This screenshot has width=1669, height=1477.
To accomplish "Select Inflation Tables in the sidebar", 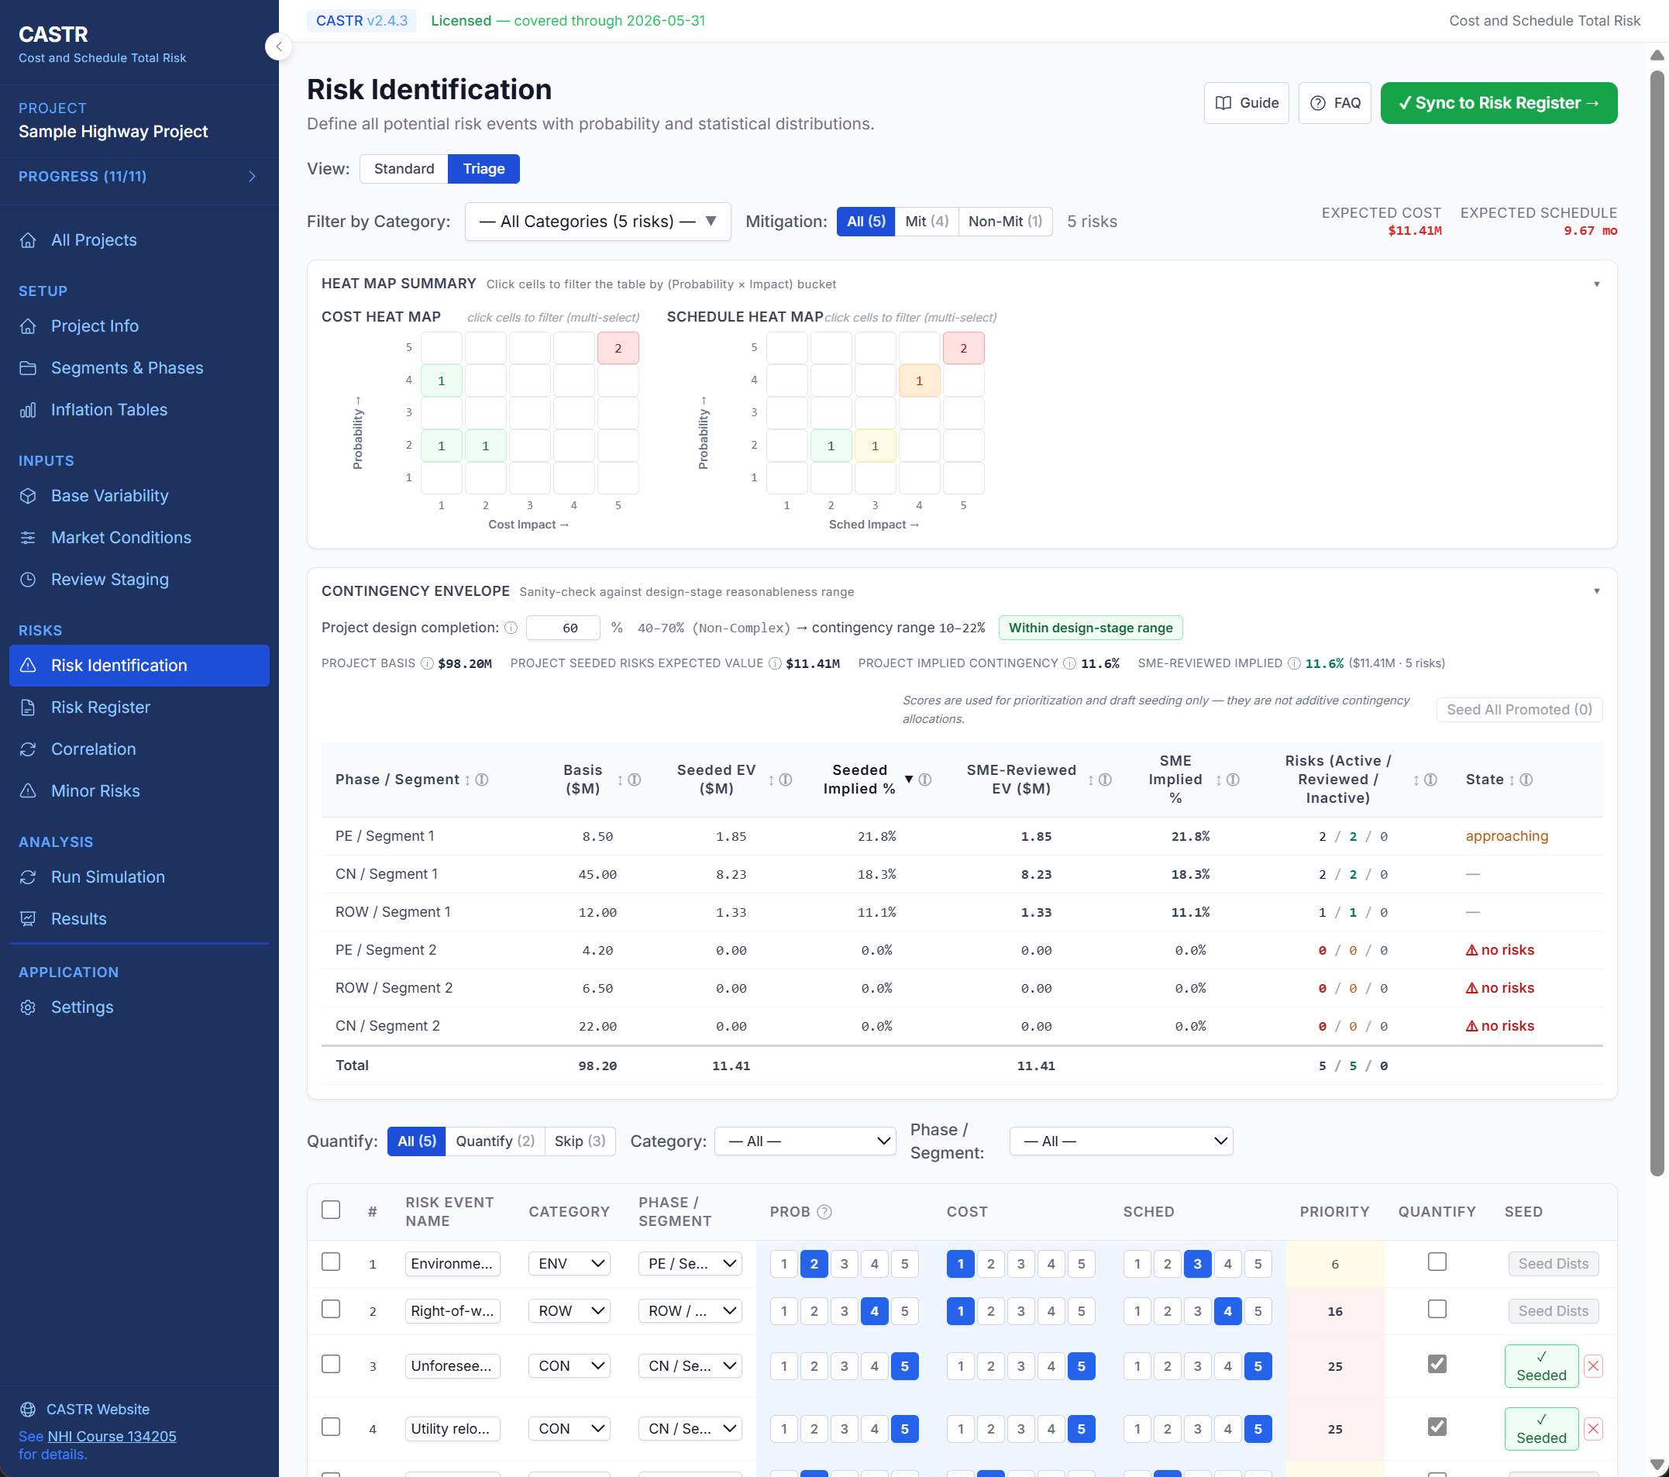I will [x=109, y=409].
